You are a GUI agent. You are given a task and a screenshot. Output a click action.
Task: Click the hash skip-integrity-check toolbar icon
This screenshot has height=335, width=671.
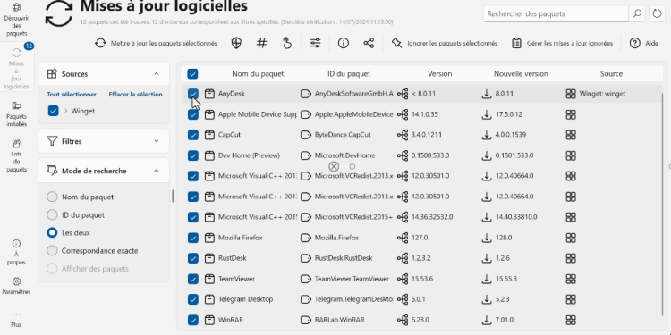[261, 43]
